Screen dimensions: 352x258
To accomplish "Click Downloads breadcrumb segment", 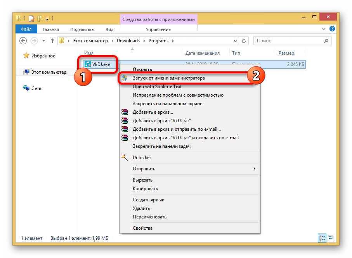I will tap(128, 41).
